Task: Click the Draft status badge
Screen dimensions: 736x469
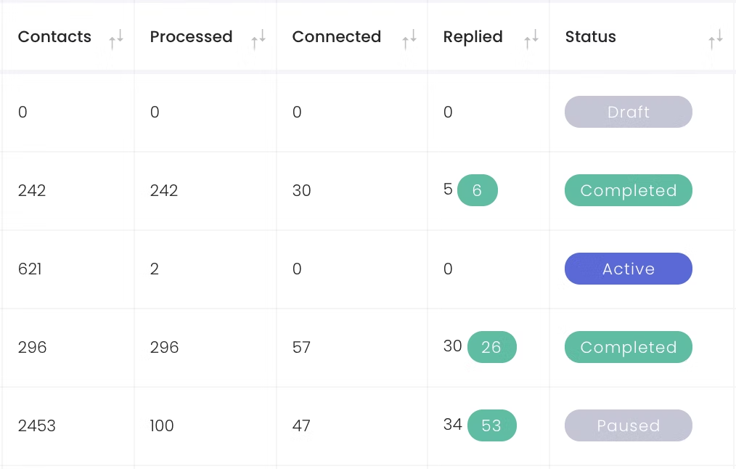Action: point(628,112)
